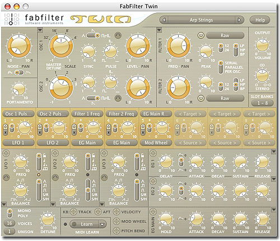Expand the oscillator section menu arrow
This screenshot has width=280, height=241.
[40, 30]
